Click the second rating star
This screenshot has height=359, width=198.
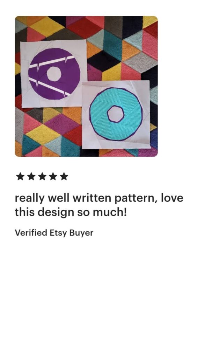click(x=31, y=177)
